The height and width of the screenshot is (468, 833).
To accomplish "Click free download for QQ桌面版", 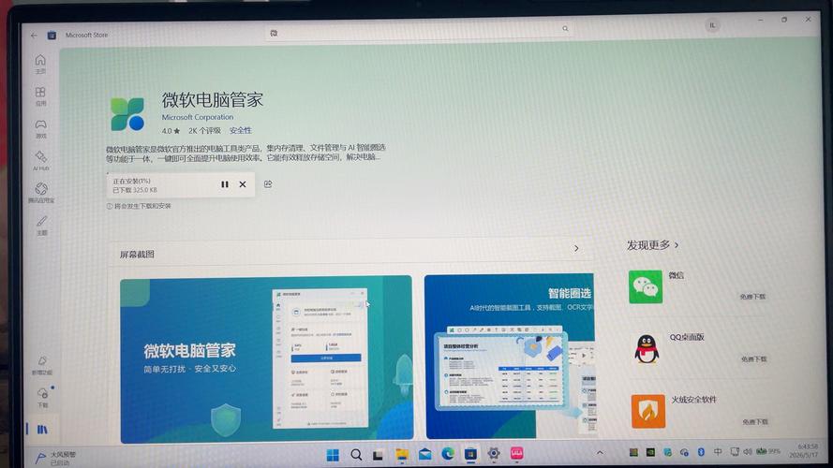I will point(754,359).
